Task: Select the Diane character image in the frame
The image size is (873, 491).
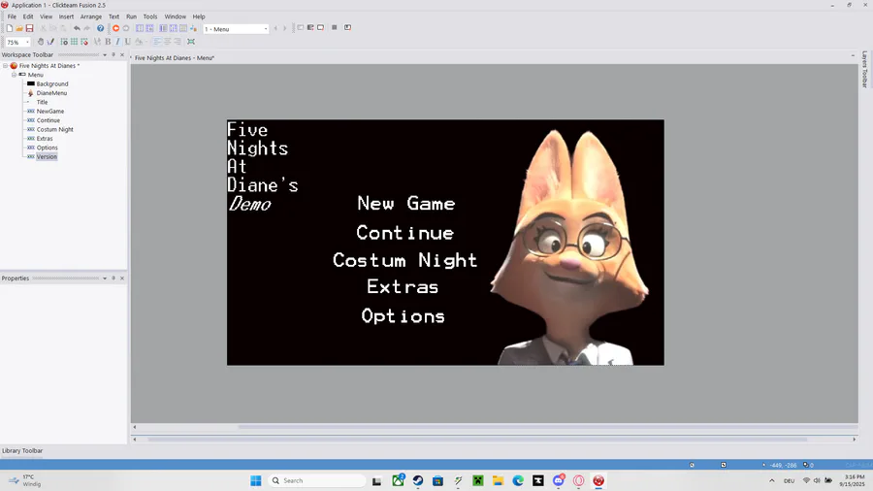Action: tap(570, 247)
